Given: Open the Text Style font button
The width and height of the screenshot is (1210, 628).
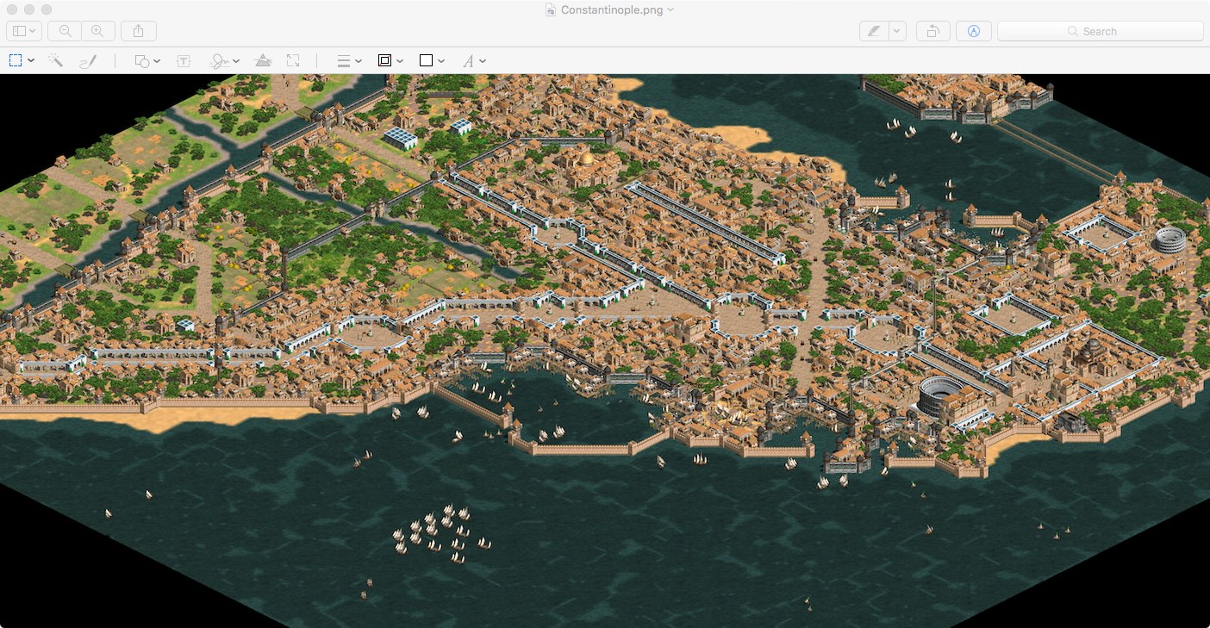Looking at the screenshot, I should click(x=473, y=61).
